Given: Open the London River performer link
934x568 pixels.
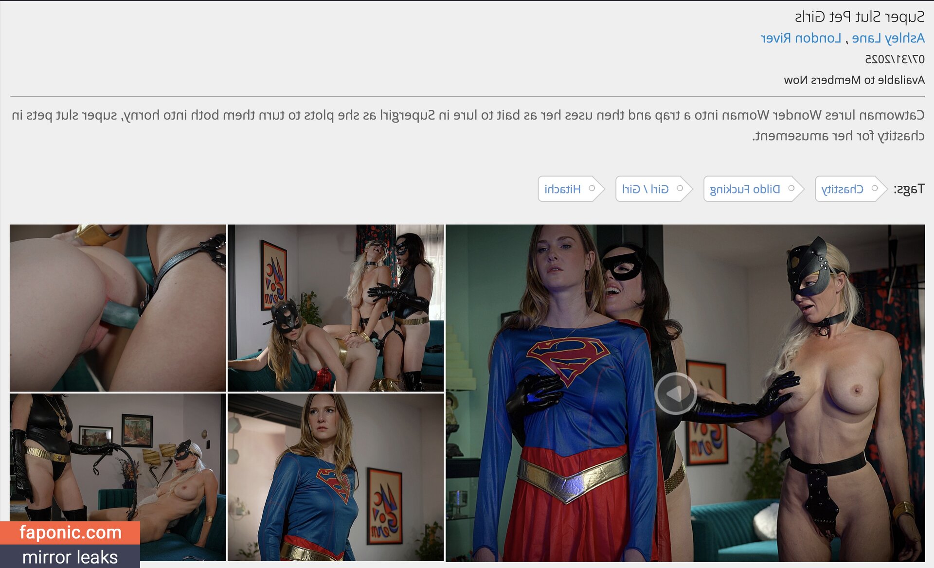Looking at the screenshot, I should (x=801, y=38).
